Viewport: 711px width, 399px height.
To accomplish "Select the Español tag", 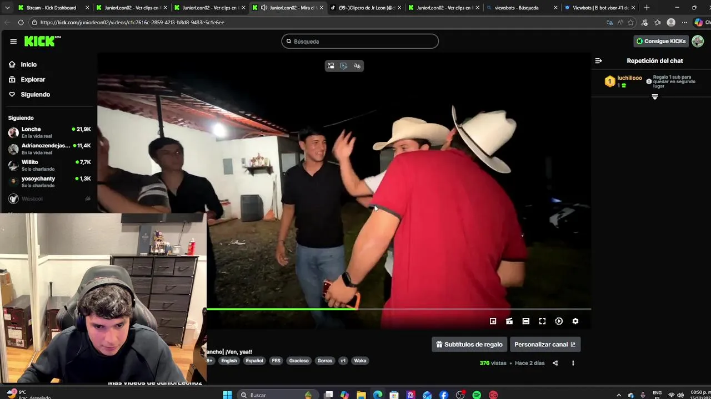I will pyautogui.click(x=254, y=361).
